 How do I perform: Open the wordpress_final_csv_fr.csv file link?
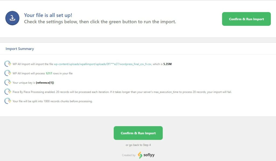point(103,64)
